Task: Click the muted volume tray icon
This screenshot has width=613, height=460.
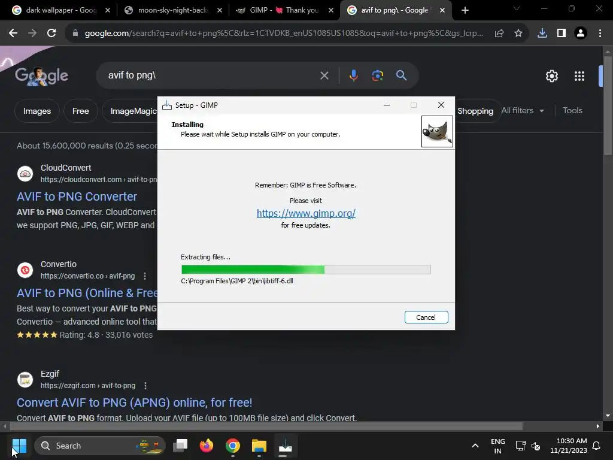Action: tap(536, 446)
